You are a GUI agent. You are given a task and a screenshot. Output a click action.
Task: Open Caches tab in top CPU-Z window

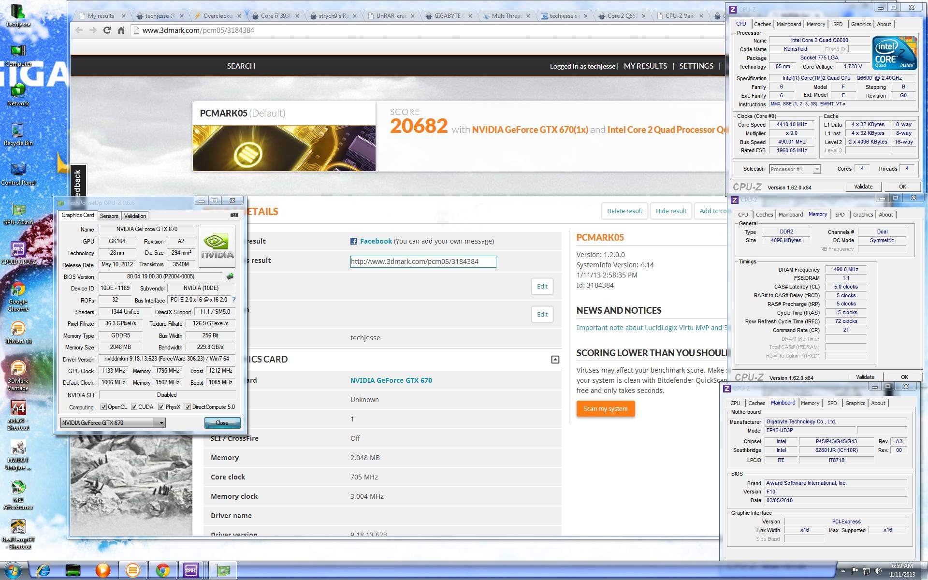click(762, 24)
